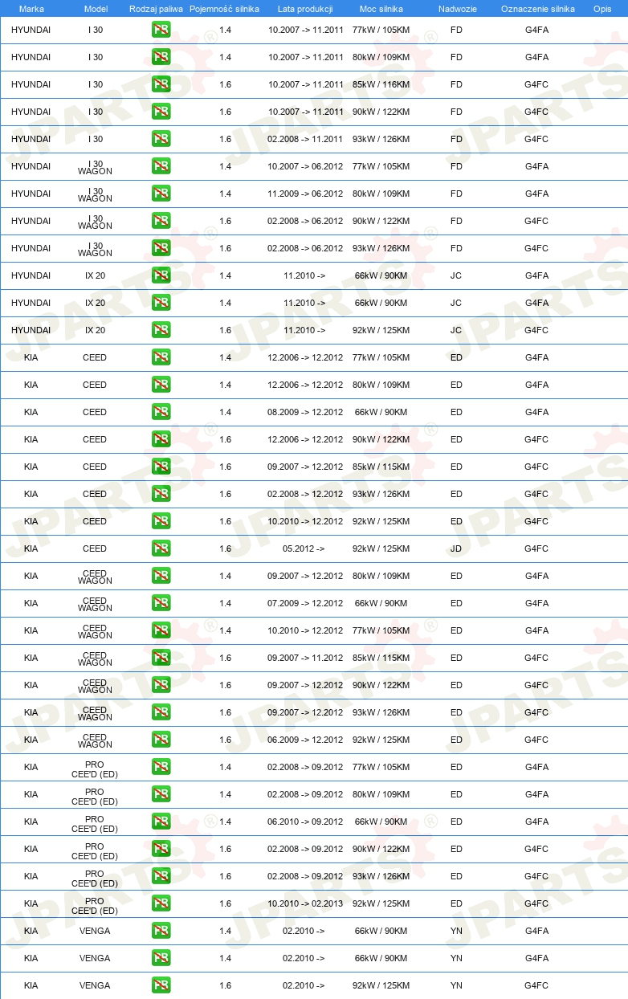The height and width of the screenshot is (999, 628).
Task: Click the Opis column header
Action: point(602,9)
